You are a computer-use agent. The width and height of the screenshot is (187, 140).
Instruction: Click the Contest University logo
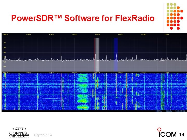pos(19,132)
